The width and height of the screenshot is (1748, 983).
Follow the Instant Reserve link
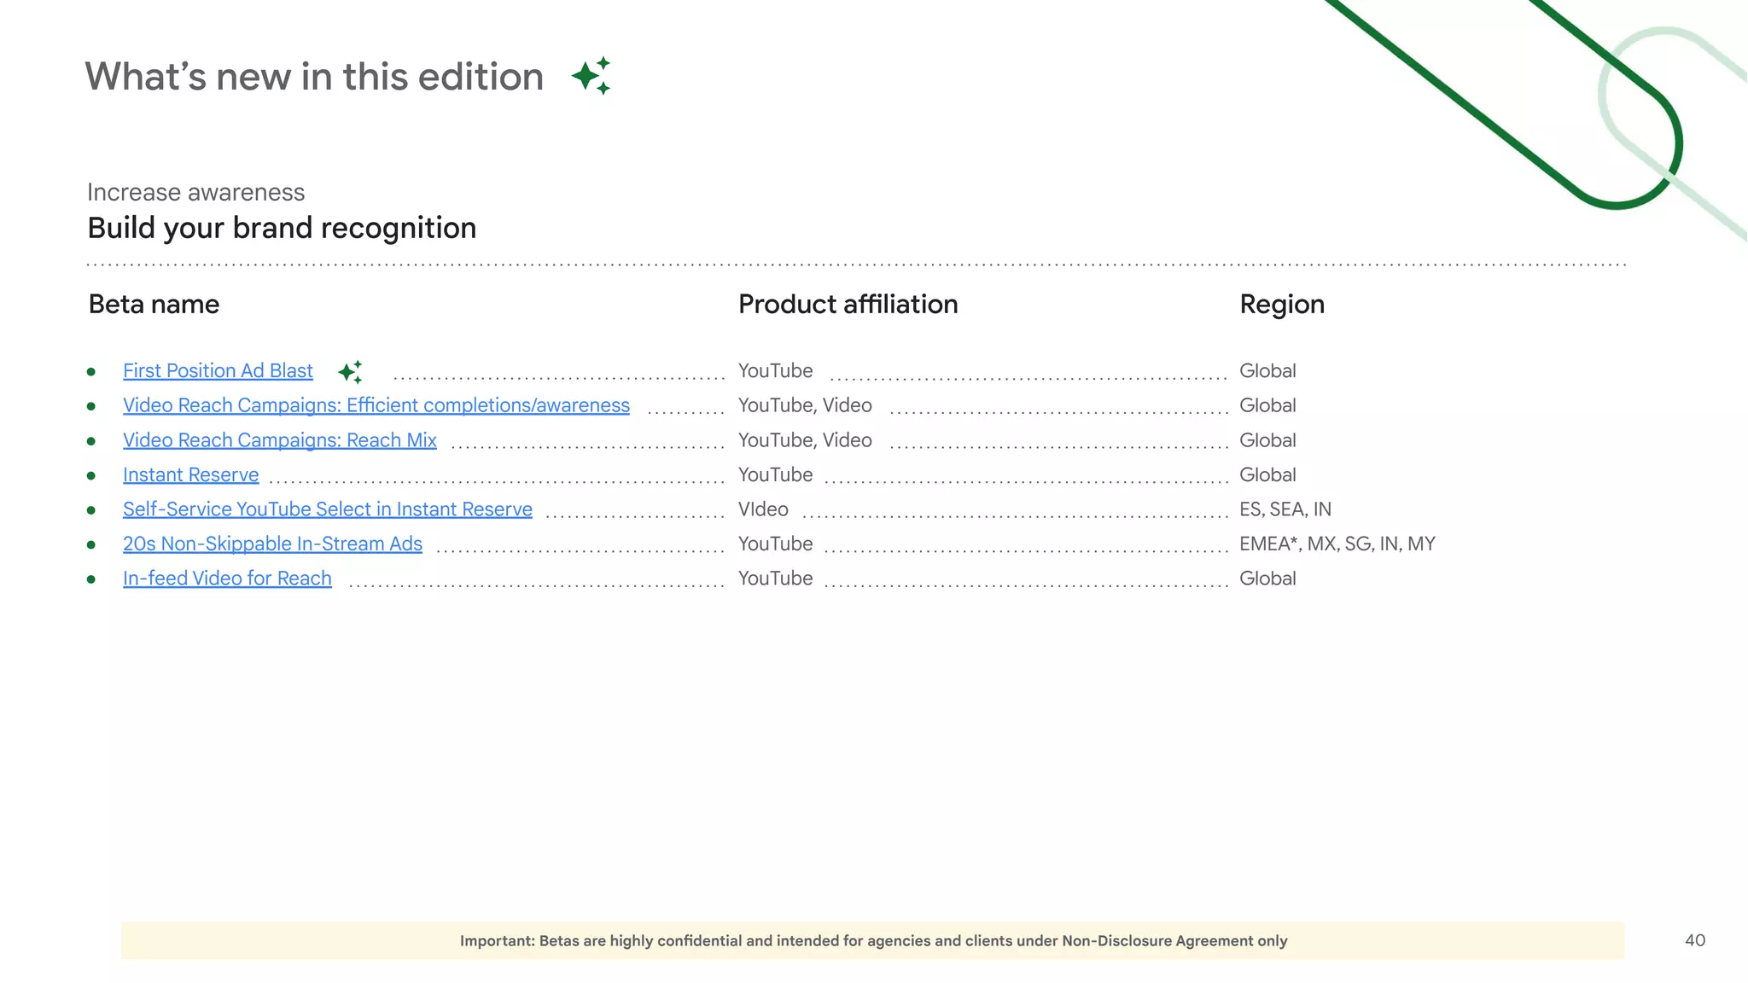click(190, 475)
